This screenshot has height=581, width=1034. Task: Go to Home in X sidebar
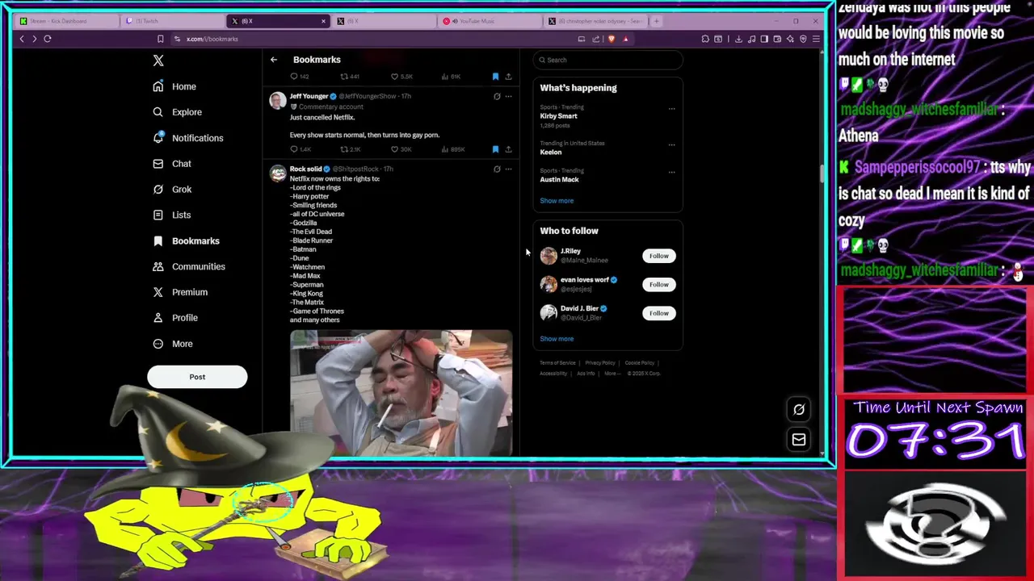coord(174,86)
